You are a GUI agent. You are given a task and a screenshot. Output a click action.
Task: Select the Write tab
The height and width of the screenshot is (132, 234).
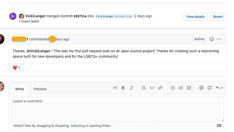[x=20, y=89]
